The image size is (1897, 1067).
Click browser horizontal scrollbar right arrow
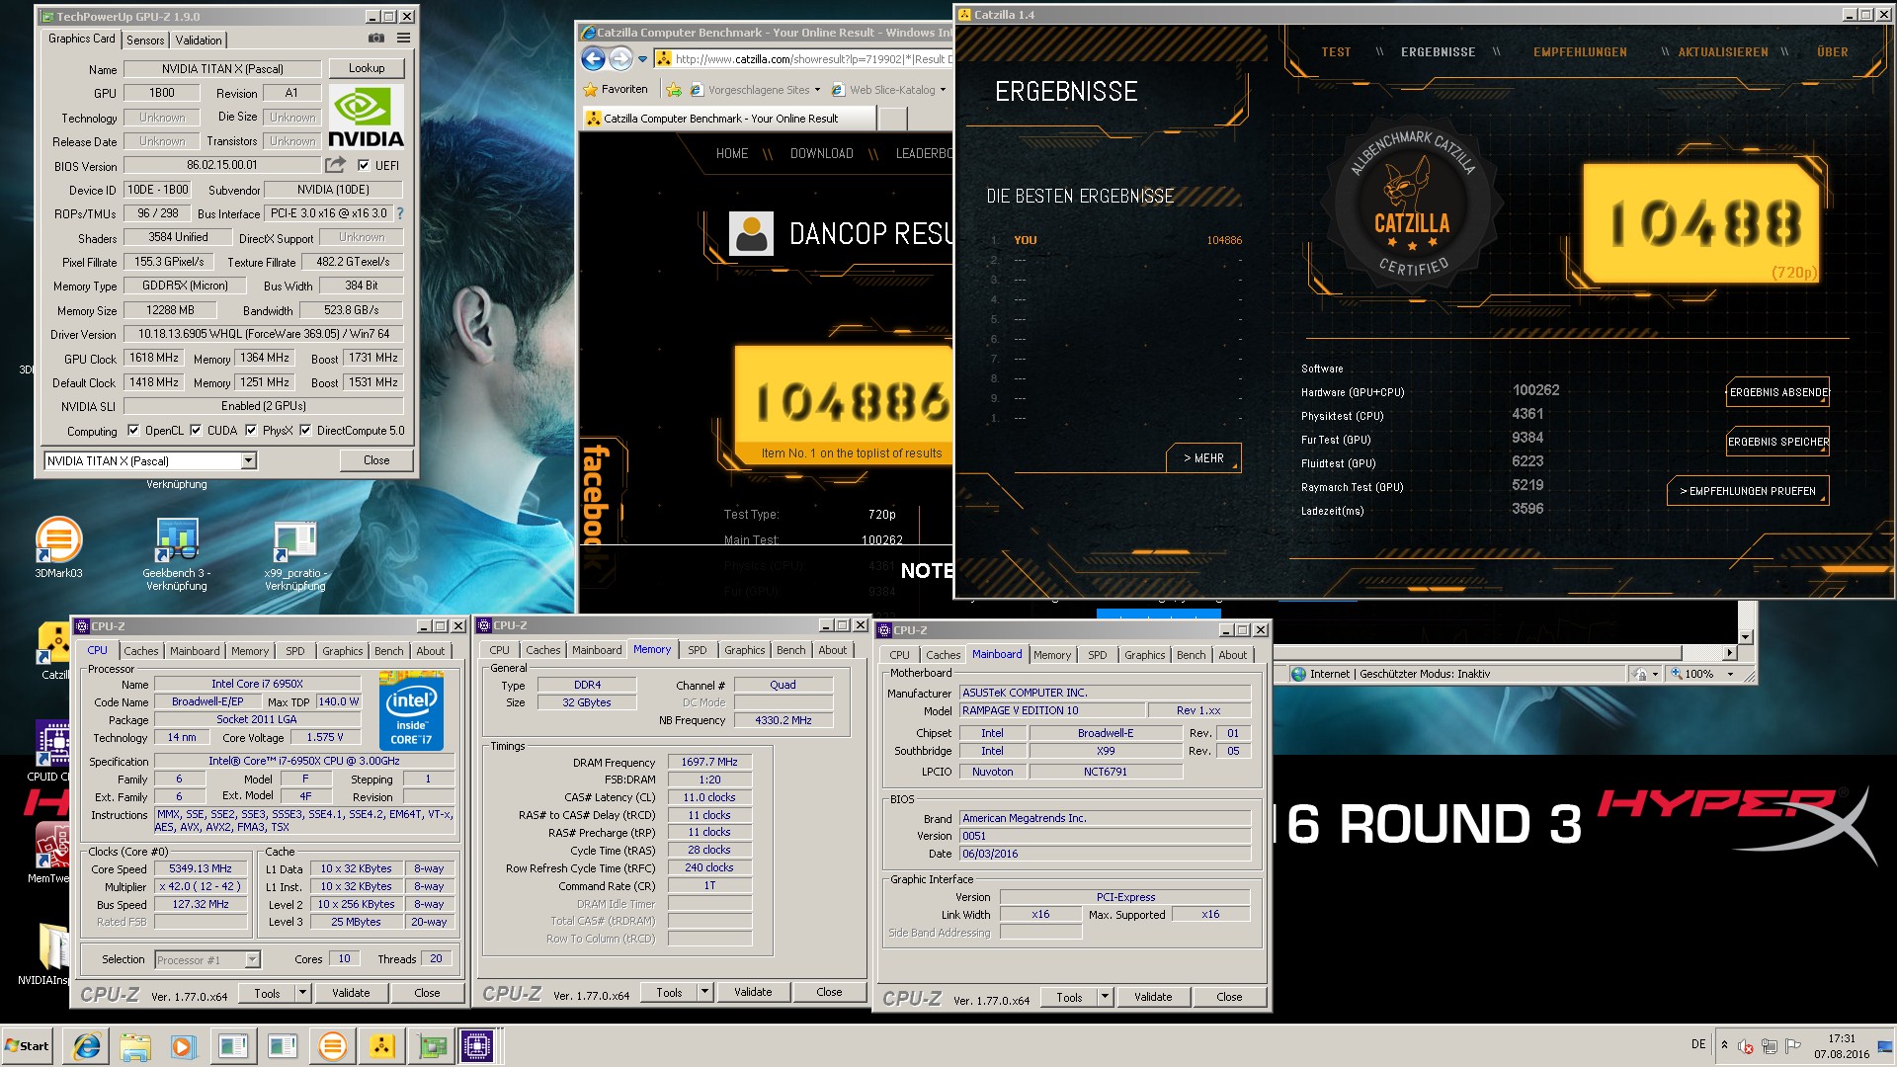pos(1729,652)
